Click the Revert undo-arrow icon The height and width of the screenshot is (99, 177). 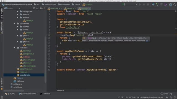click(165, 4)
